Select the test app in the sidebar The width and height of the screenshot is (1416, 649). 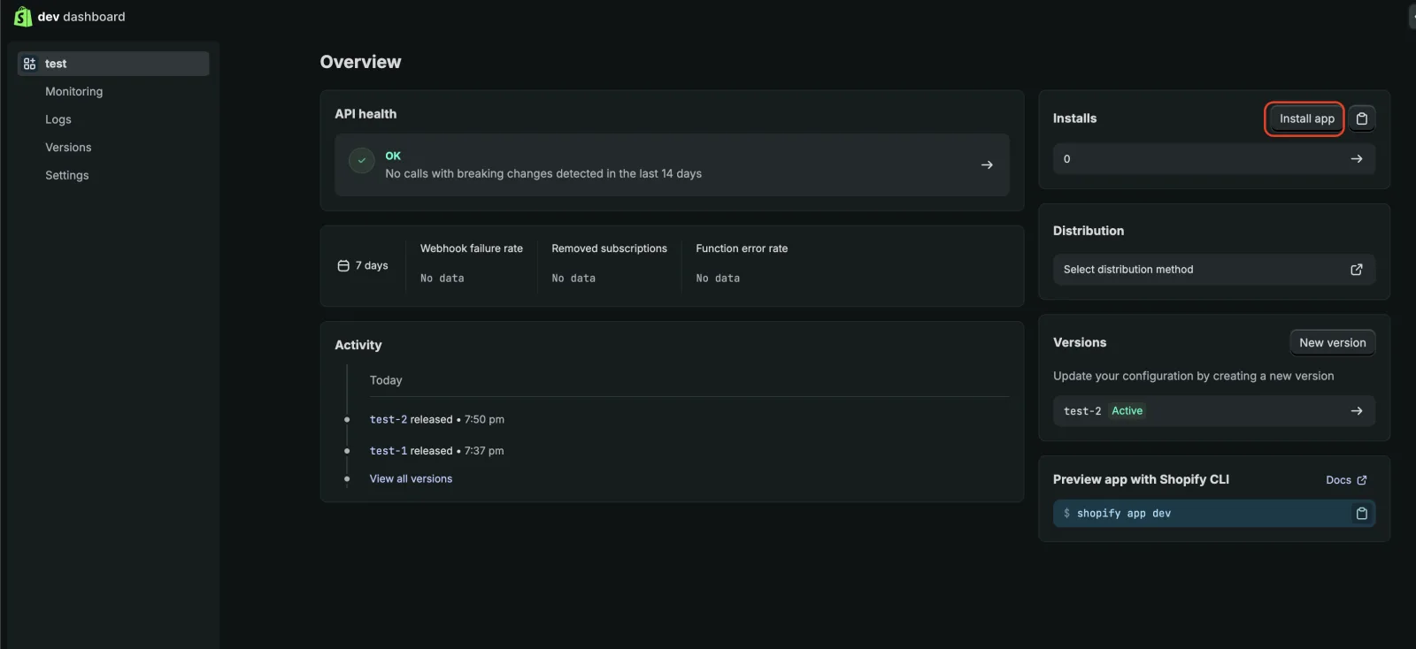(113, 64)
